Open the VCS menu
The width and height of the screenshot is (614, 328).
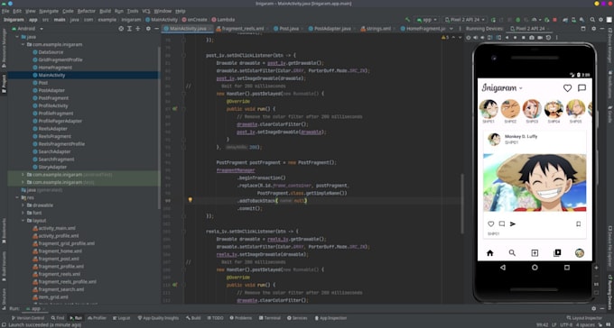pos(146,11)
